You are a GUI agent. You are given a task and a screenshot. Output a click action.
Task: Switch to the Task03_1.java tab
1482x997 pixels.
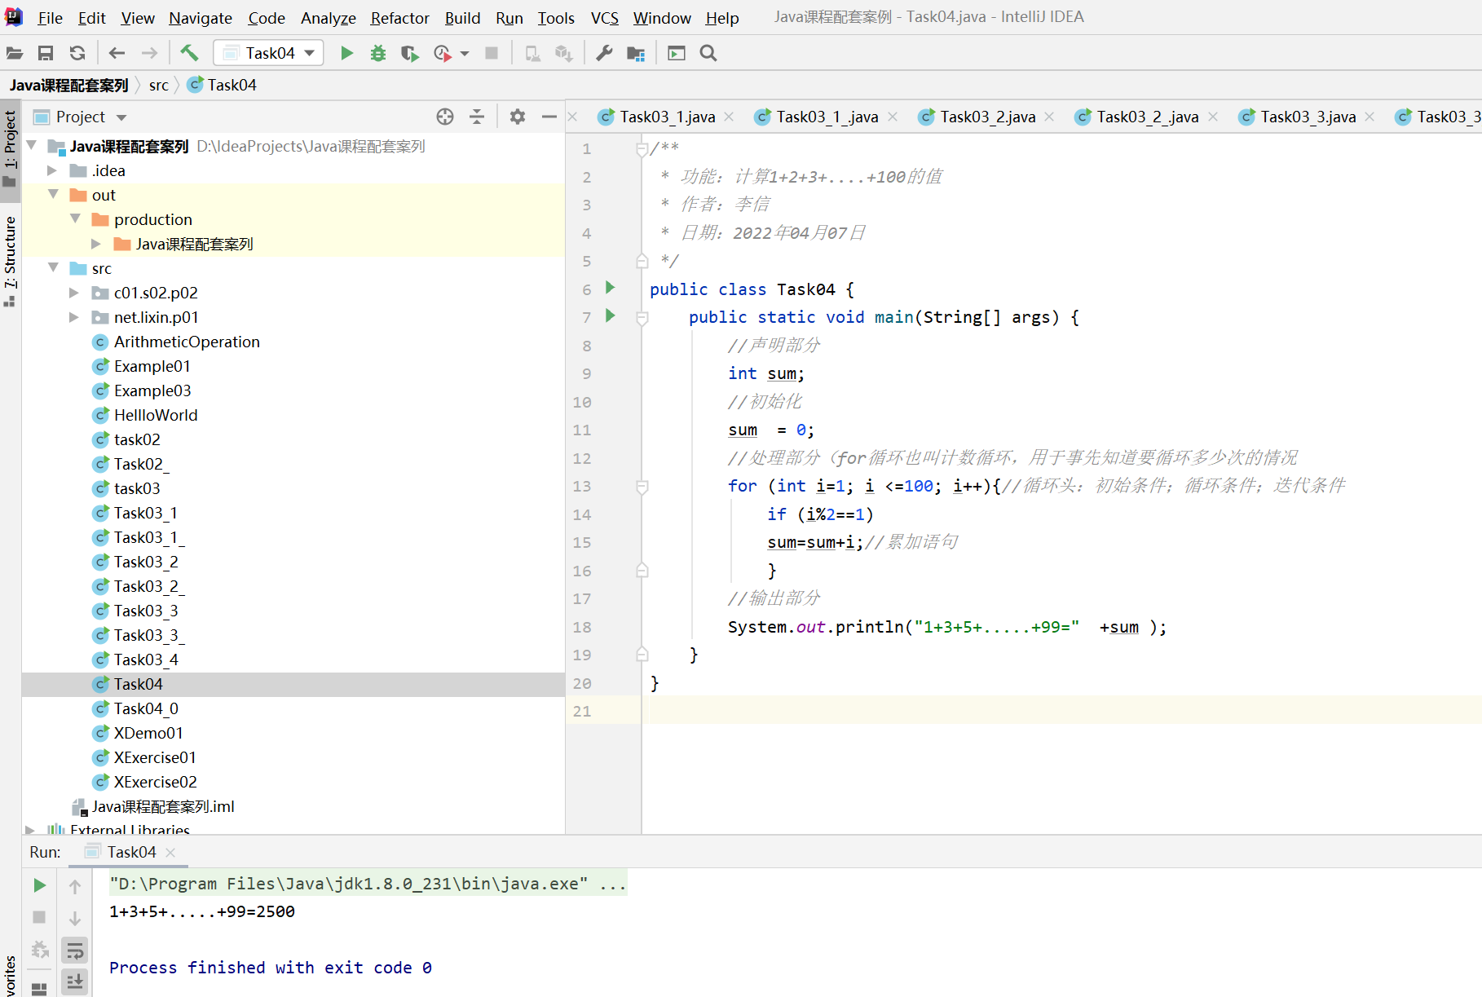[666, 117]
